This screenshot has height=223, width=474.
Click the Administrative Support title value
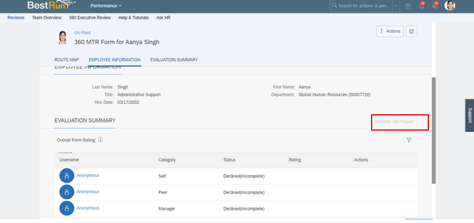tap(139, 95)
